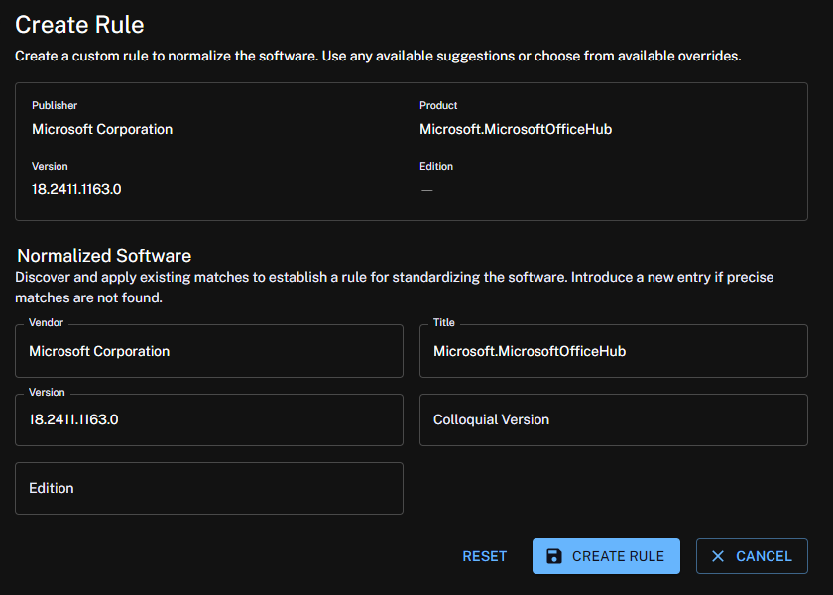Click the Normalized Software section heading
This screenshot has width=833, height=595.
click(x=104, y=256)
